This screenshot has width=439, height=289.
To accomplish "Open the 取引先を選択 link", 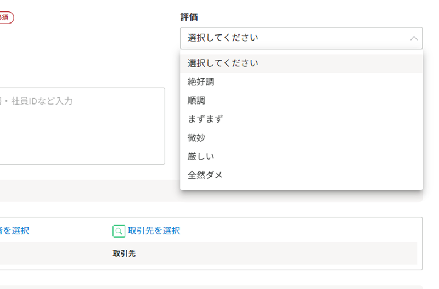I will coord(154,230).
